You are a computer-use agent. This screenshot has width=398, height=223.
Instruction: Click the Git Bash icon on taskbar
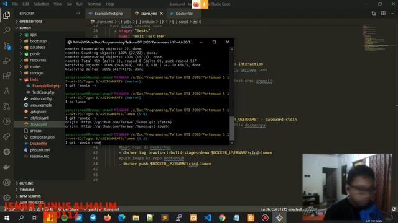point(279,217)
